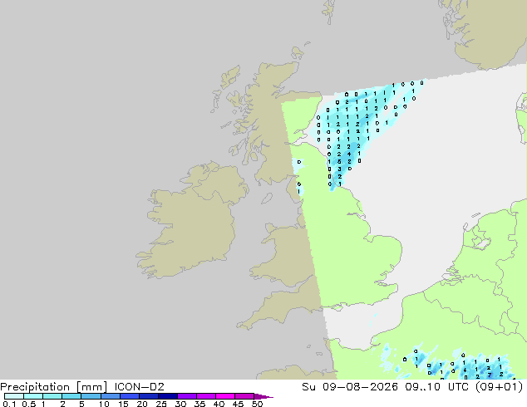
Task: Select the legend swatch between 5 and 10
Action: (x=91, y=396)
